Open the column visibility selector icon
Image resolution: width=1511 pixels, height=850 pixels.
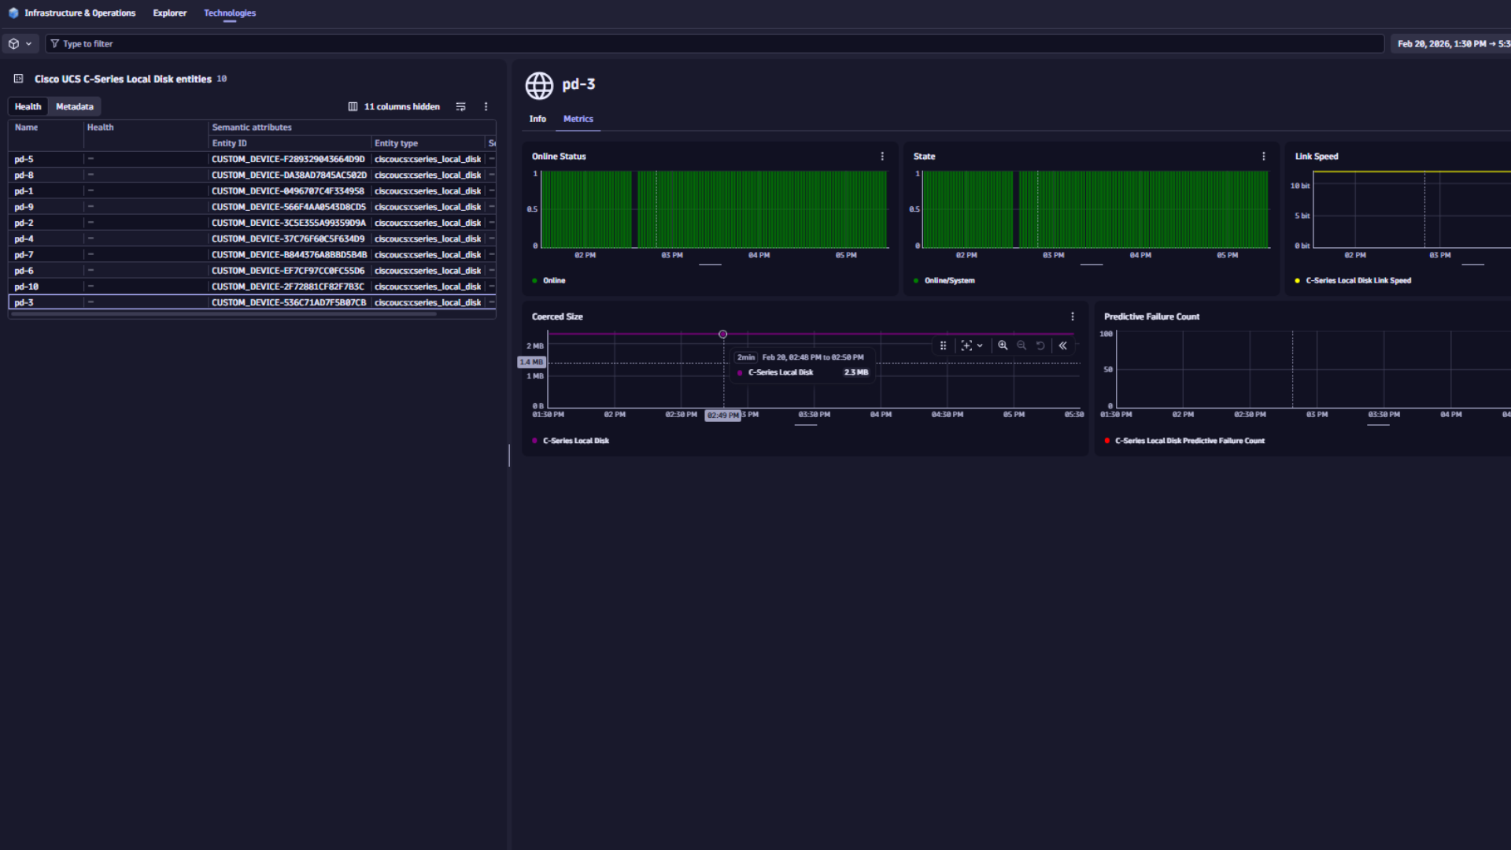[352, 106]
